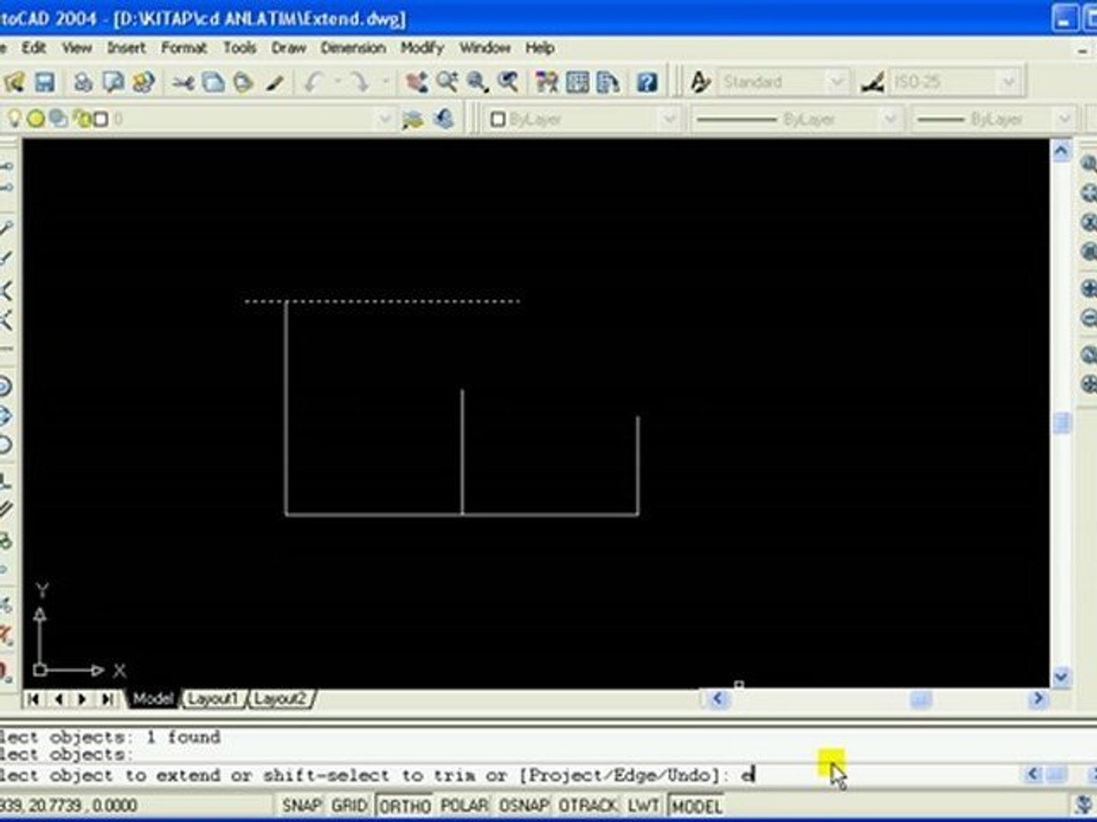Open the Tools menu

coord(239,47)
